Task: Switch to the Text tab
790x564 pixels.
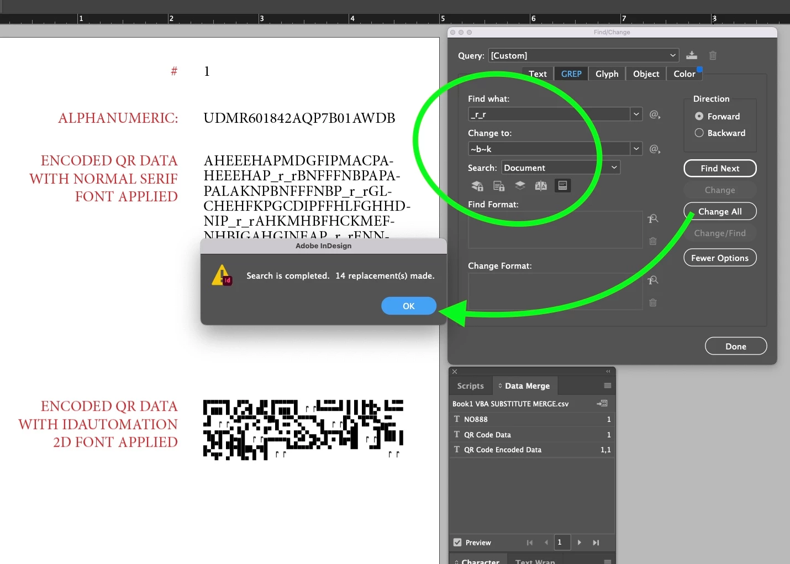Action: coord(538,74)
